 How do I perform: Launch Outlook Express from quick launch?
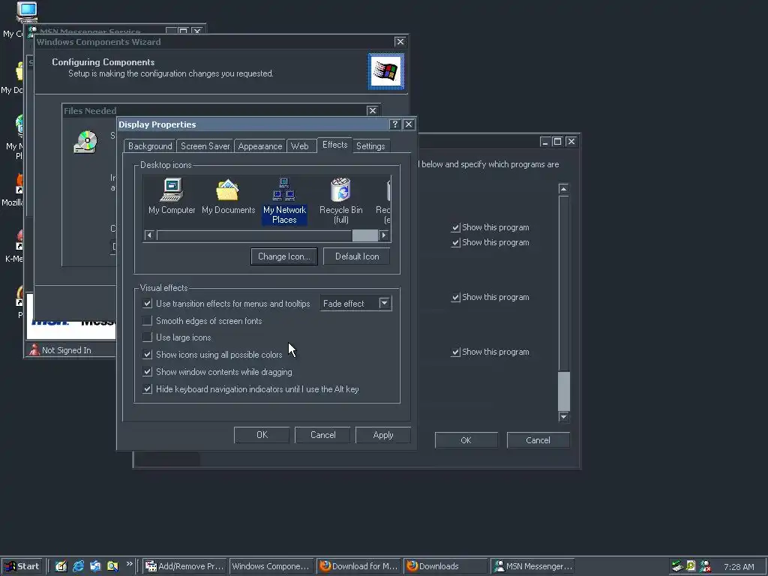pyautogui.click(x=95, y=566)
